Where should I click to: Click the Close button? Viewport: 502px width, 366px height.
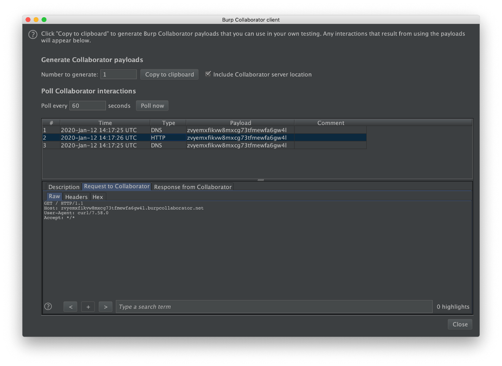[x=460, y=324]
